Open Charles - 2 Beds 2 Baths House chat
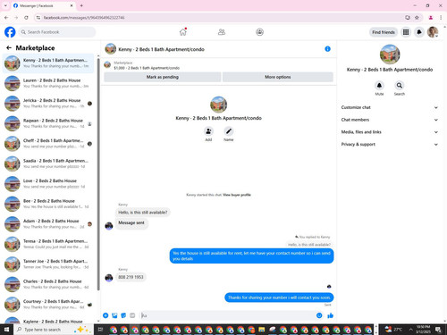The height and width of the screenshot is (335, 447). pyautogui.click(x=48, y=284)
